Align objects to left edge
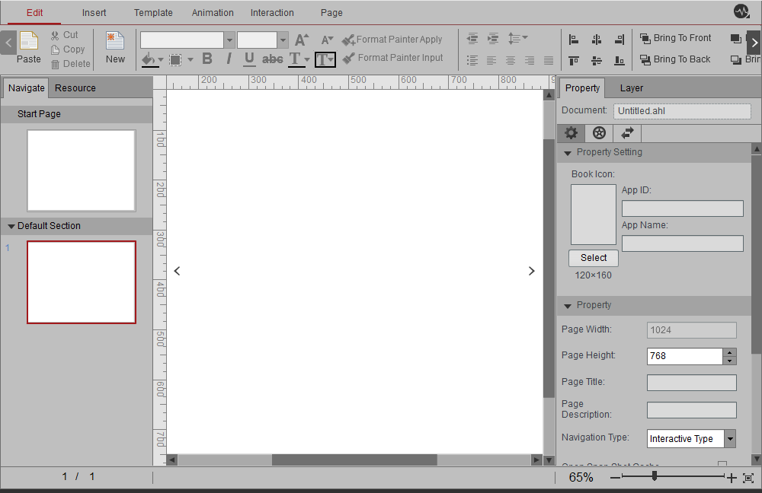 coord(574,40)
